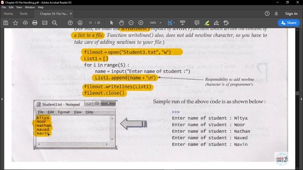Zoom in with plus icon
303x170 pixels.
[141, 23]
